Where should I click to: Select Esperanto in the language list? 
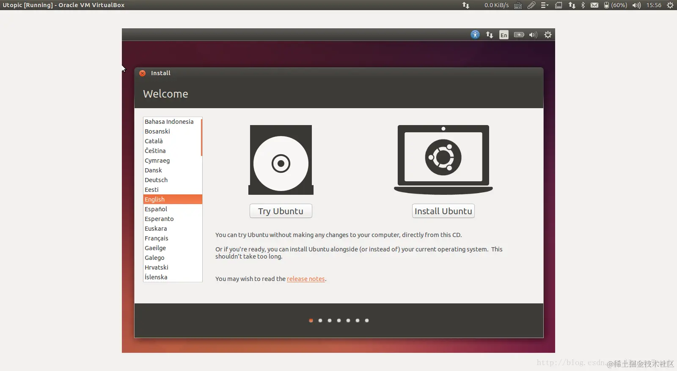click(172, 219)
